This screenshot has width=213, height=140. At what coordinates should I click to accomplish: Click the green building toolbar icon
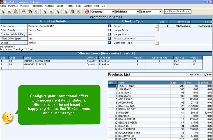coord(72,12)
